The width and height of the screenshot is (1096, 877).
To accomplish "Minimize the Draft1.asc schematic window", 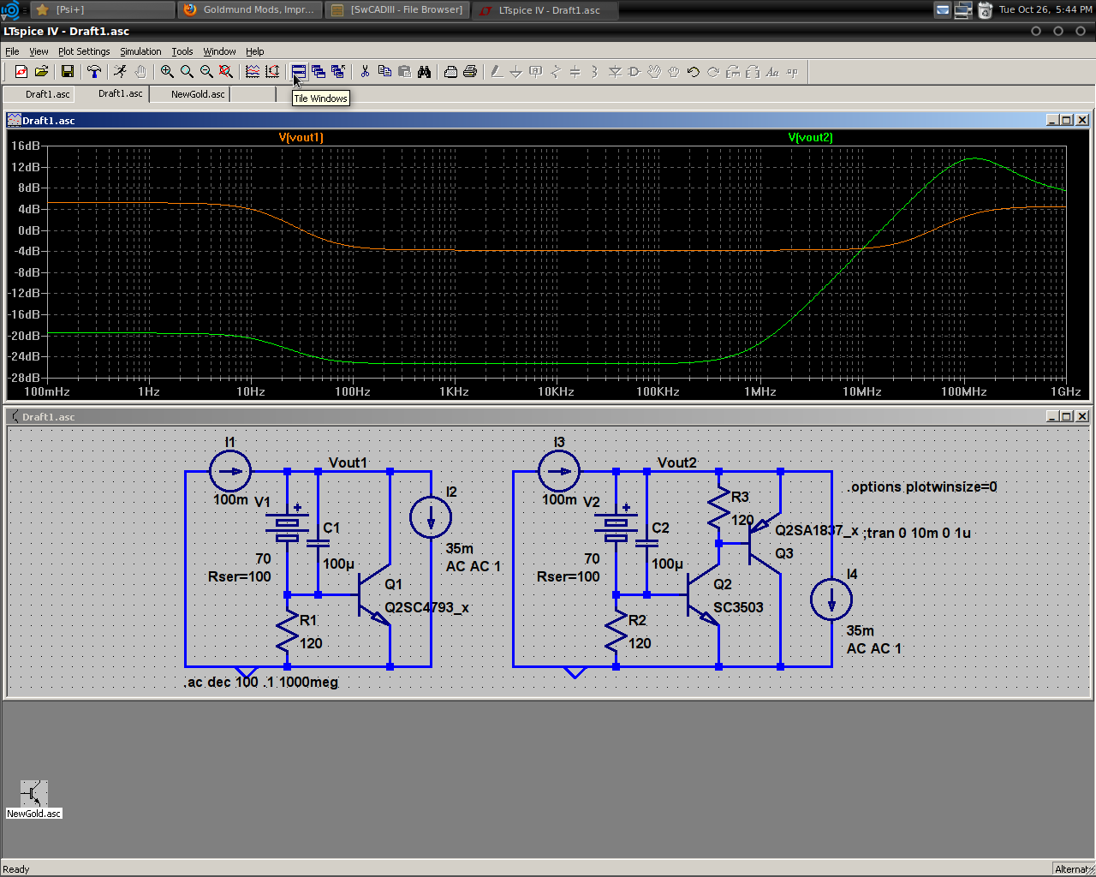I will [1052, 416].
